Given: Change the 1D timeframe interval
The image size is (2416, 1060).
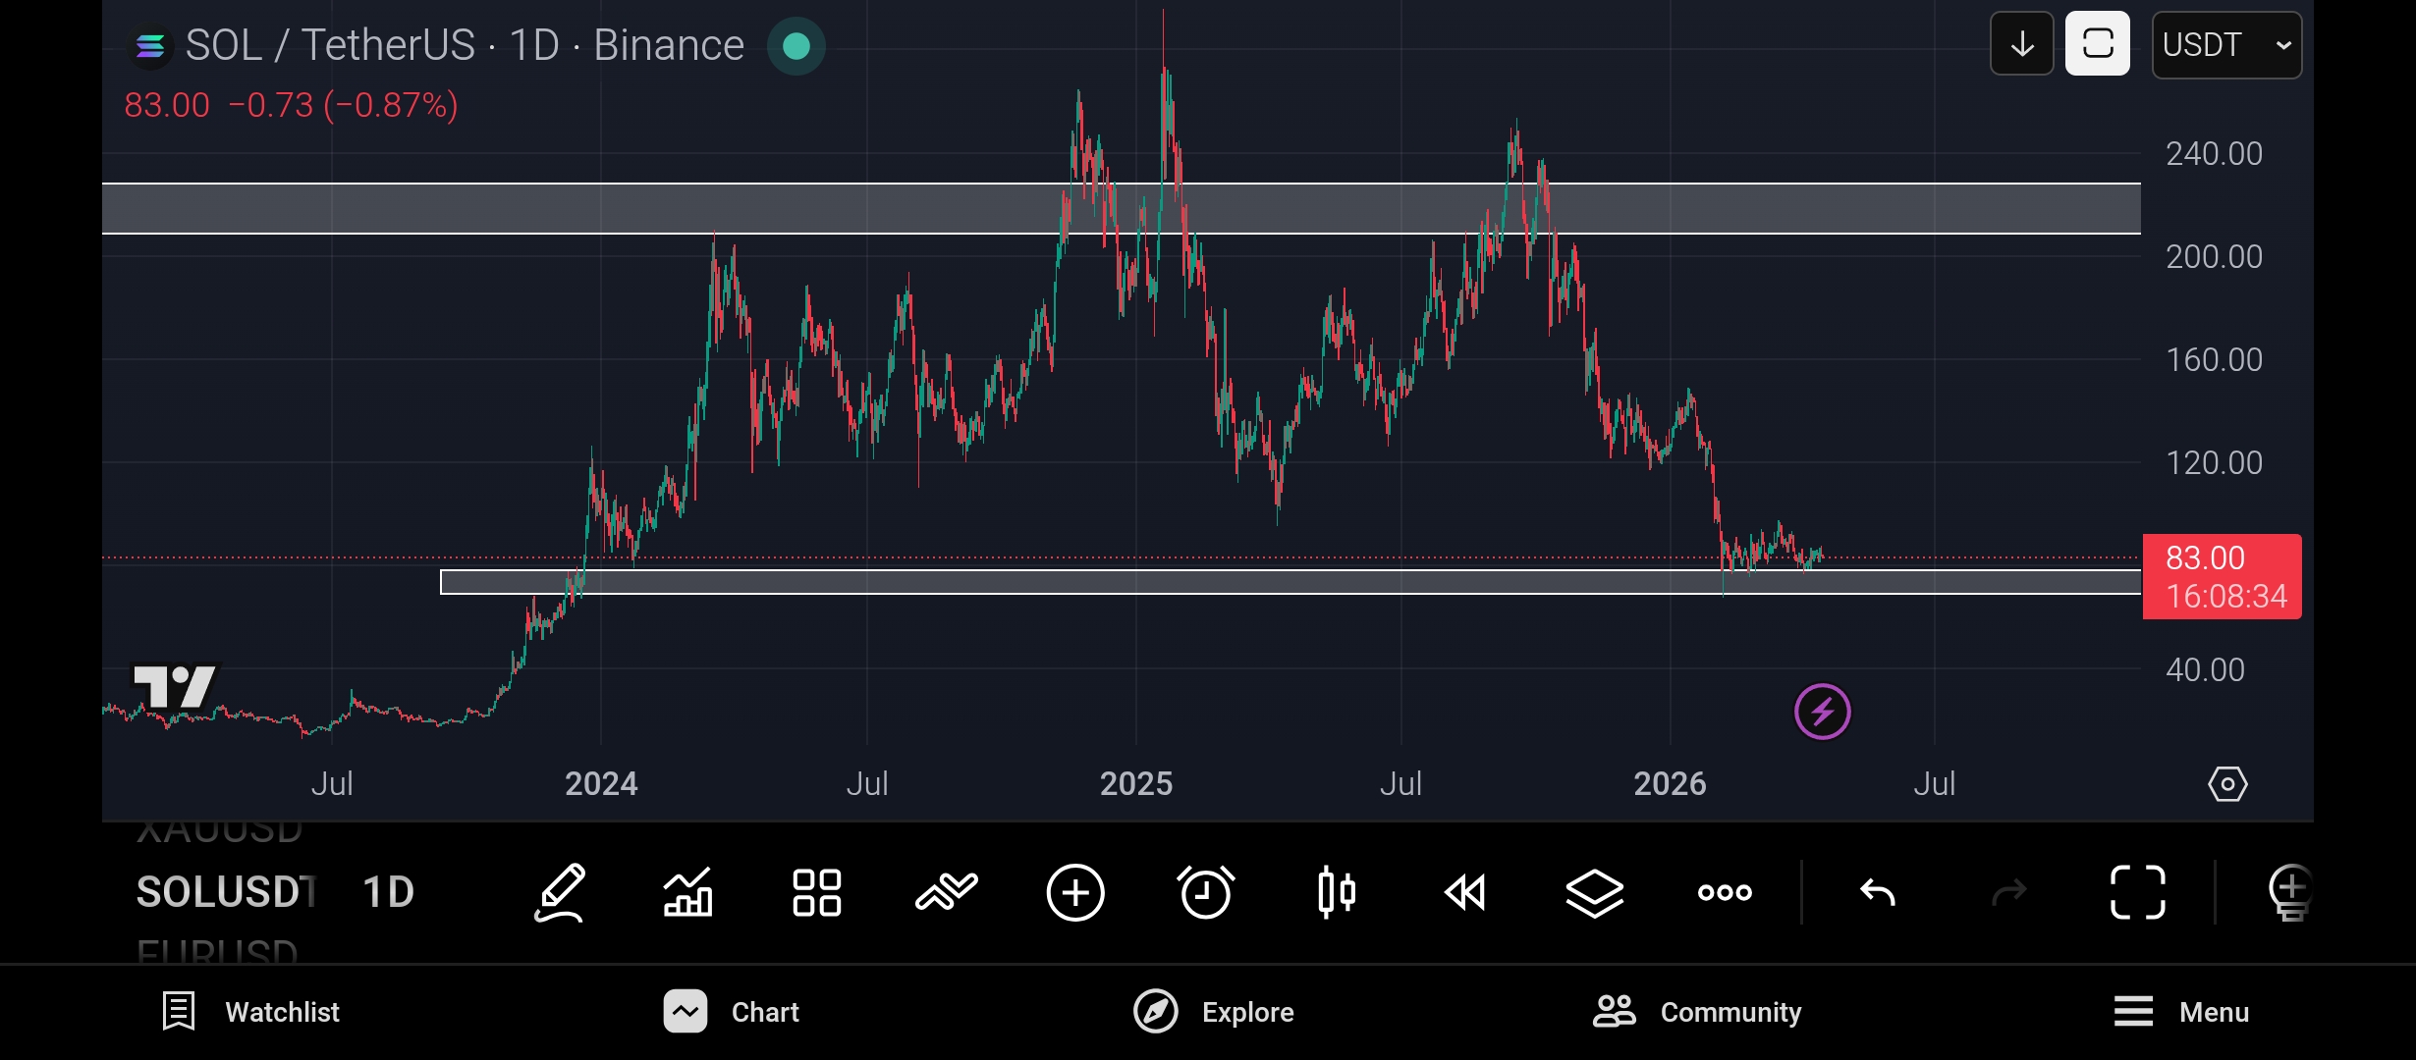Looking at the screenshot, I should pos(389,892).
